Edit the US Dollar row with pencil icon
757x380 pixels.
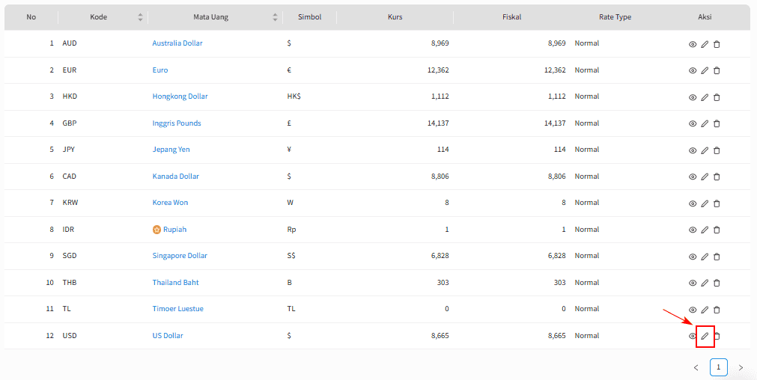(x=705, y=336)
